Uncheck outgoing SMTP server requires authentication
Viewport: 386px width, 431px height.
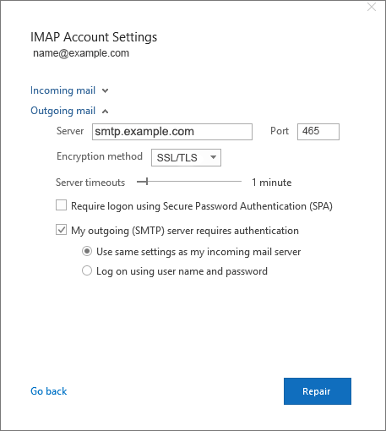click(61, 230)
